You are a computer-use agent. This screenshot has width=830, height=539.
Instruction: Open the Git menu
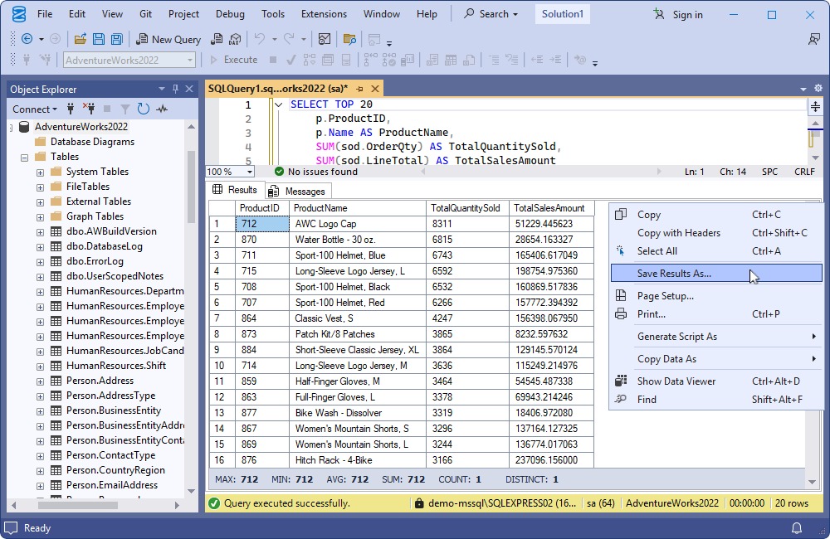click(145, 14)
